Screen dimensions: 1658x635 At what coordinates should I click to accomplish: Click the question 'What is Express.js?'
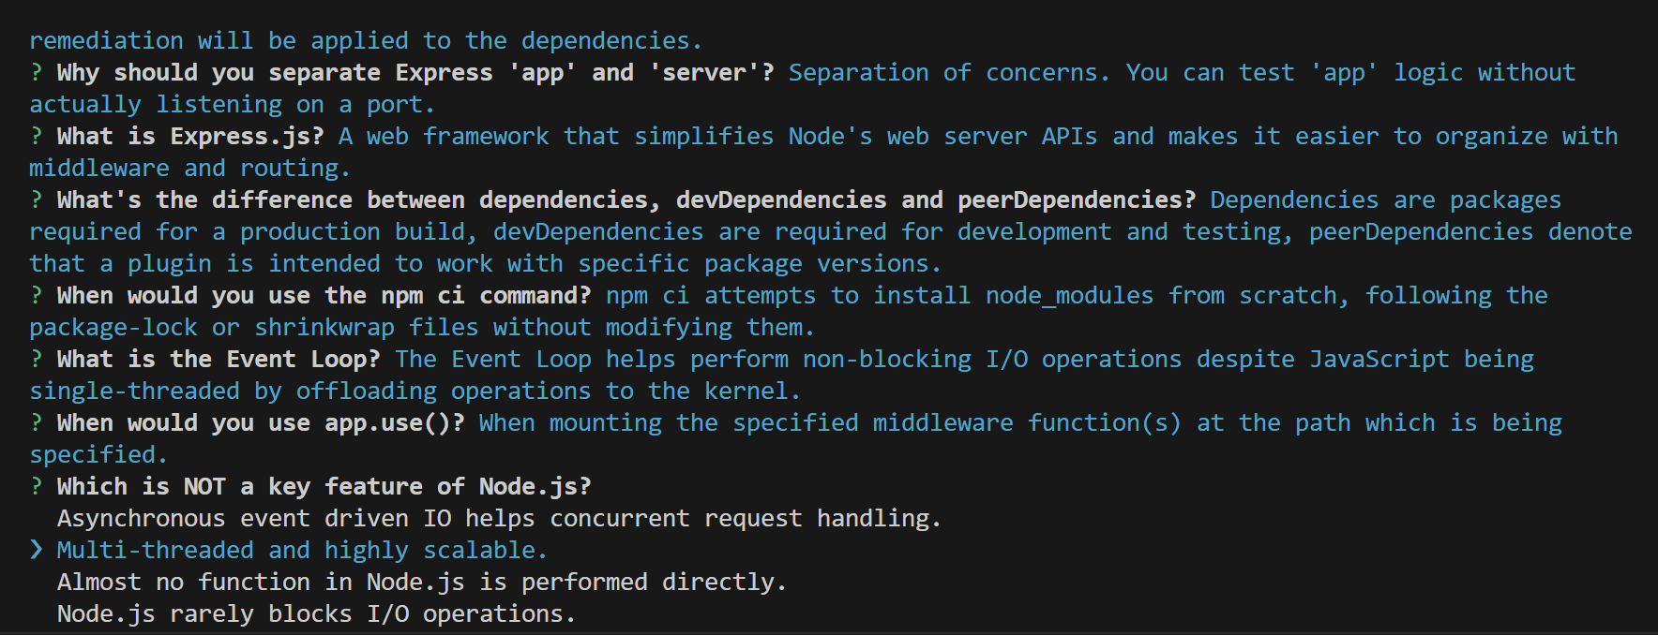click(189, 137)
